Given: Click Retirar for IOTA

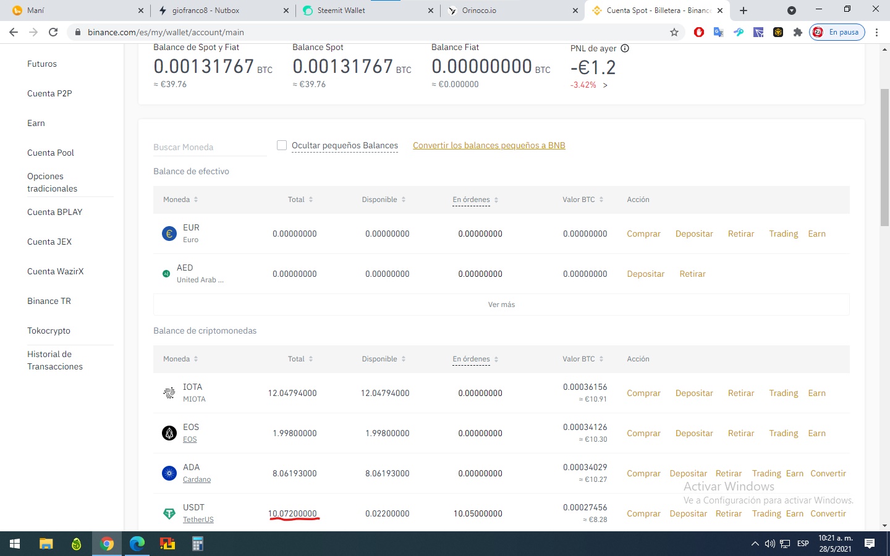Looking at the screenshot, I should tap(741, 393).
